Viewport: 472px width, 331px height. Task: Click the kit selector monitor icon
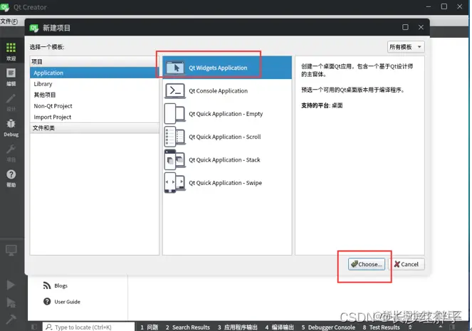(11, 250)
